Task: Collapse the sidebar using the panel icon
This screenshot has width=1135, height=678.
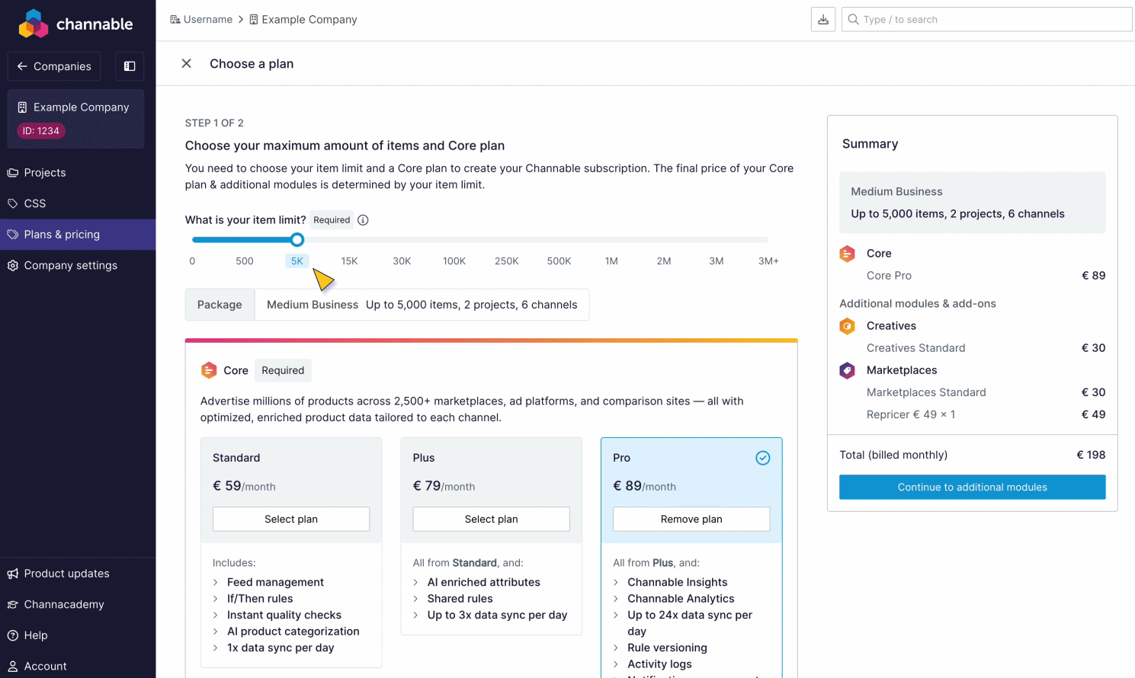Action: 129,66
